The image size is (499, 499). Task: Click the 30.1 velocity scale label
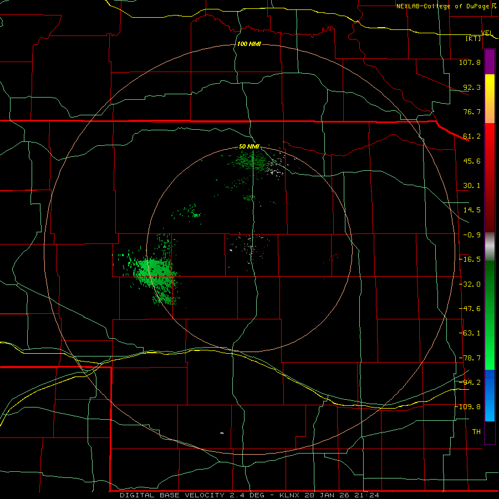tap(472, 186)
